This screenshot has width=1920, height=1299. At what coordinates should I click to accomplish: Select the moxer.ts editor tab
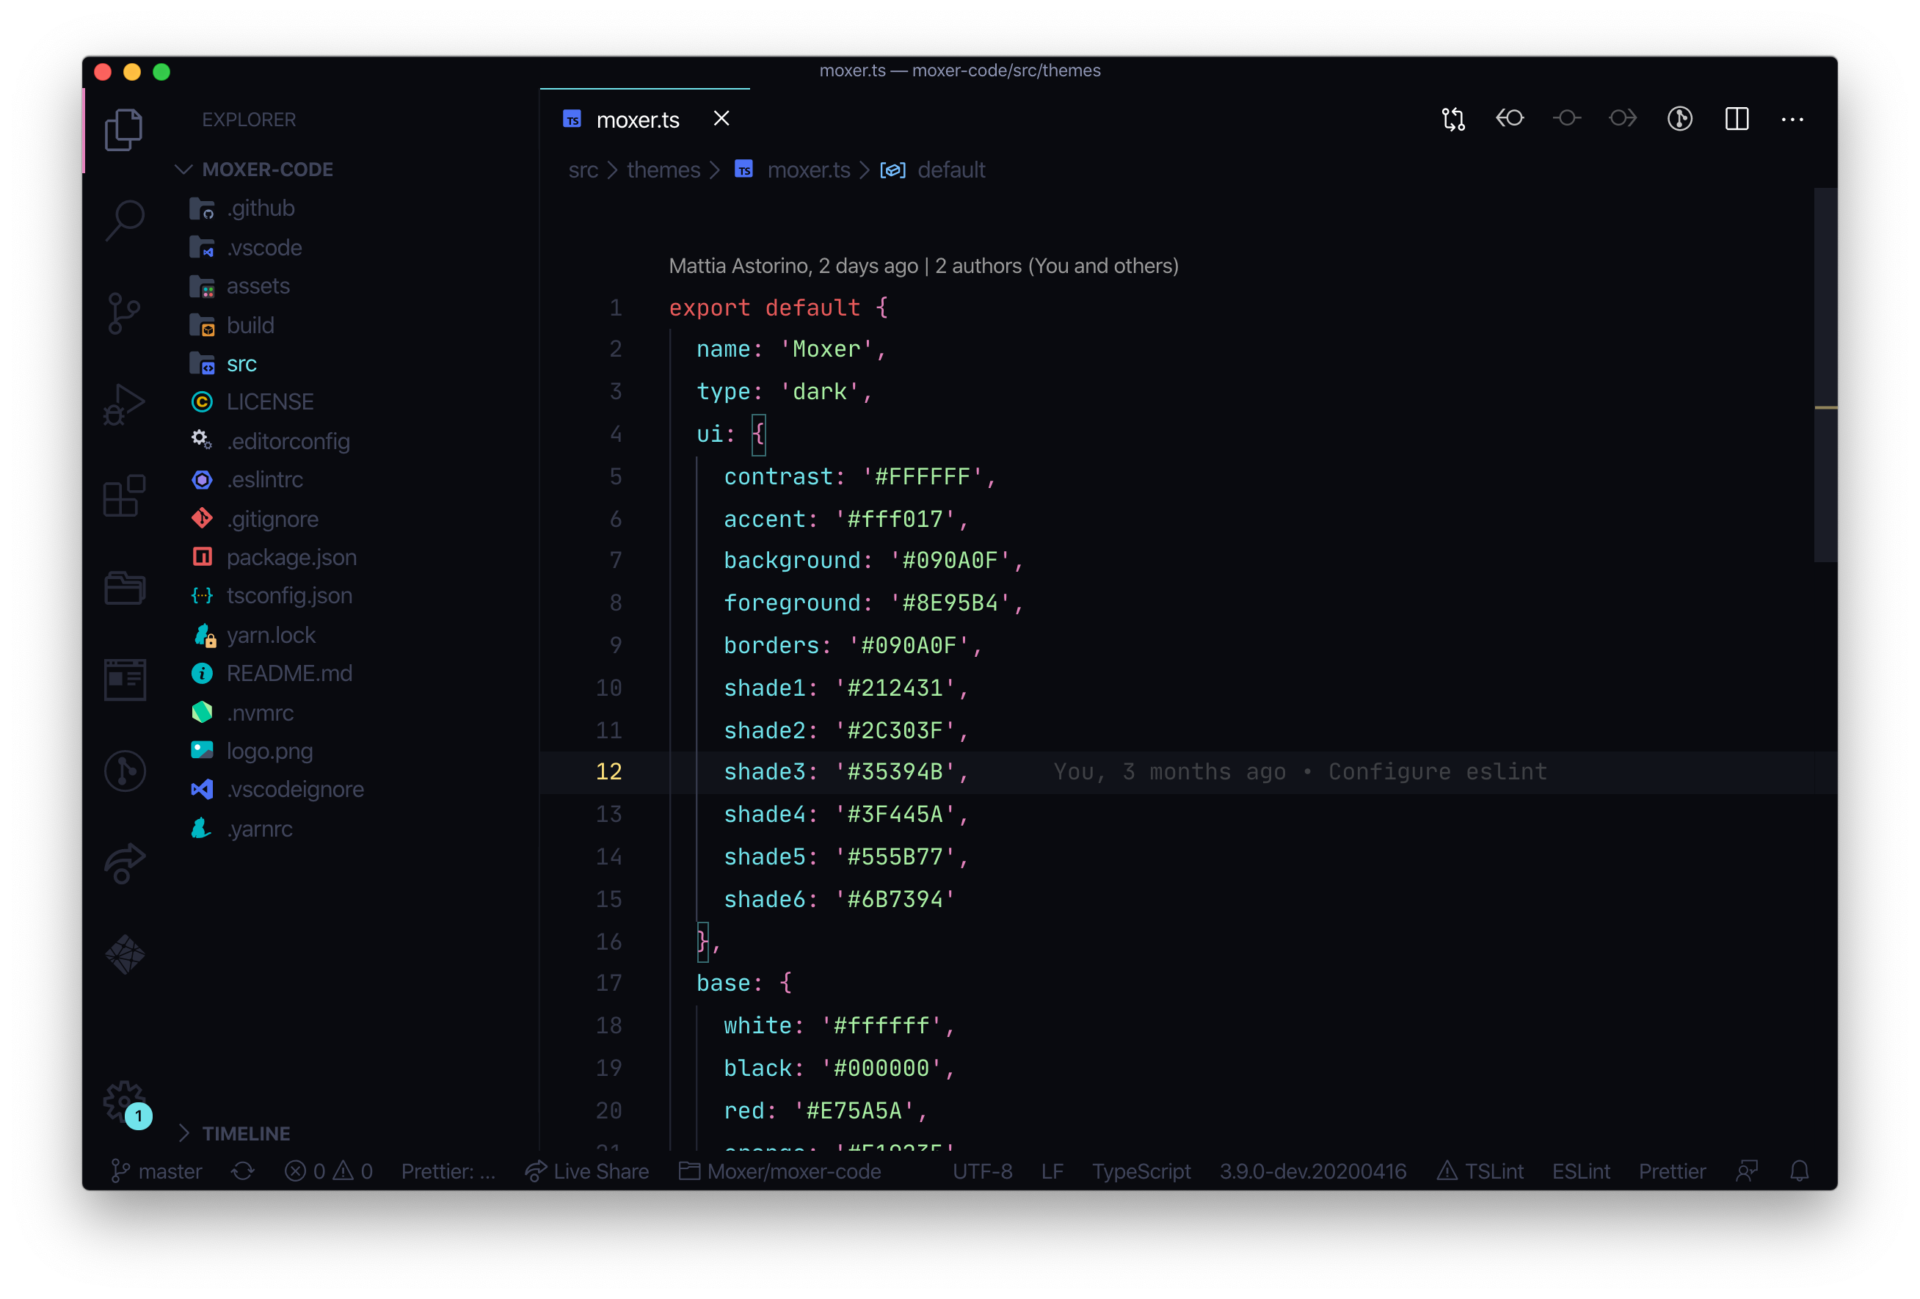click(644, 119)
